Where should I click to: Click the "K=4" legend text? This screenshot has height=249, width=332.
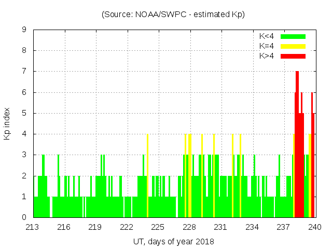click(x=267, y=46)
